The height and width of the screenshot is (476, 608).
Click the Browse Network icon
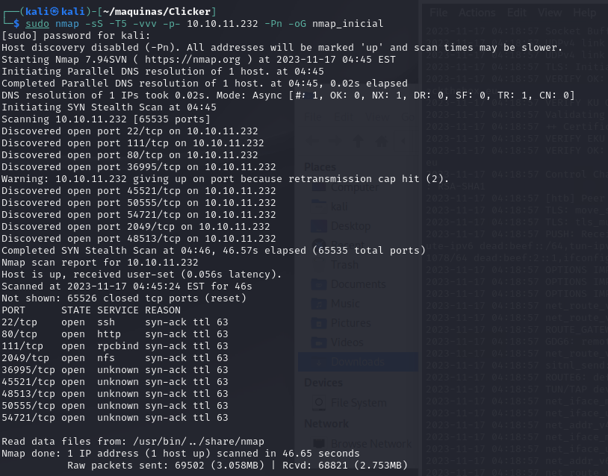[320, 444]
